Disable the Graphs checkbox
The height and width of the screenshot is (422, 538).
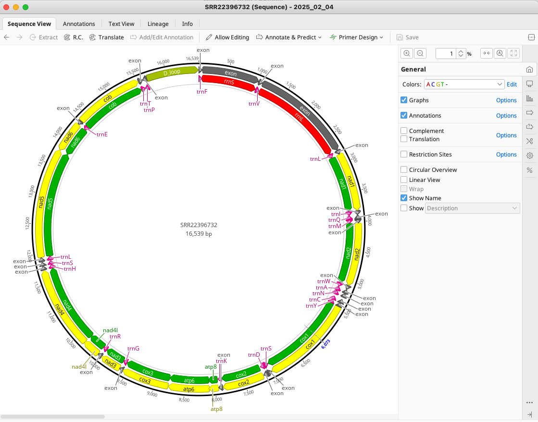pos(404,100)
